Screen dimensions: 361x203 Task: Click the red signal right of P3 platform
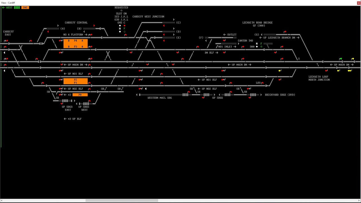coord(91,47)
